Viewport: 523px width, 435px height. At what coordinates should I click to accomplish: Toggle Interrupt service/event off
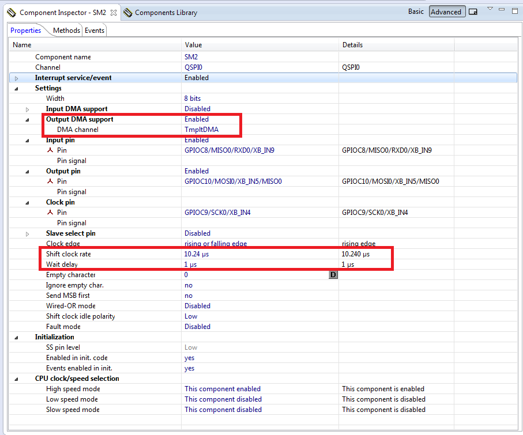(x=197, y=77)
